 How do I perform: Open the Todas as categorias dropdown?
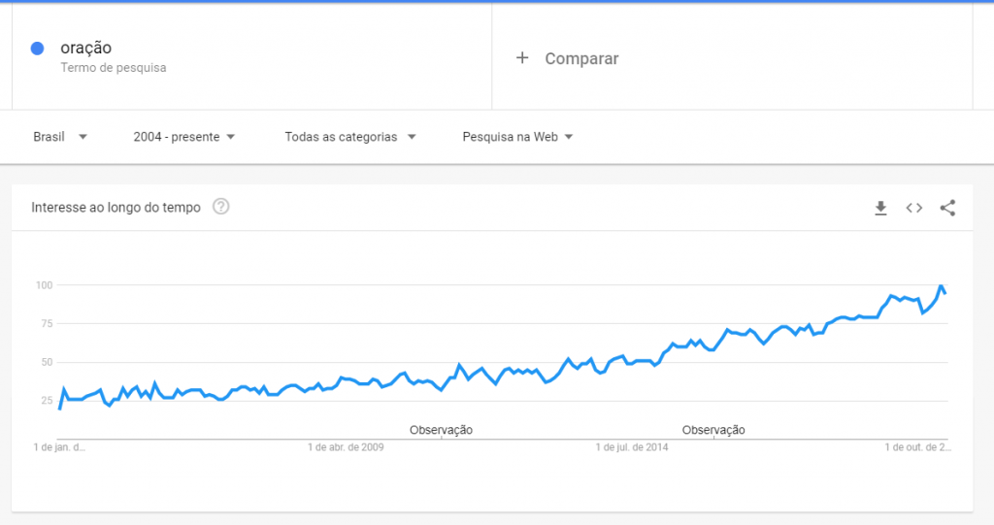349,137
